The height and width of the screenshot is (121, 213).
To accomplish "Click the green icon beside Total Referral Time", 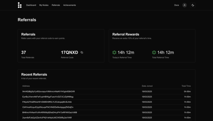I will [x=154, y=53].
